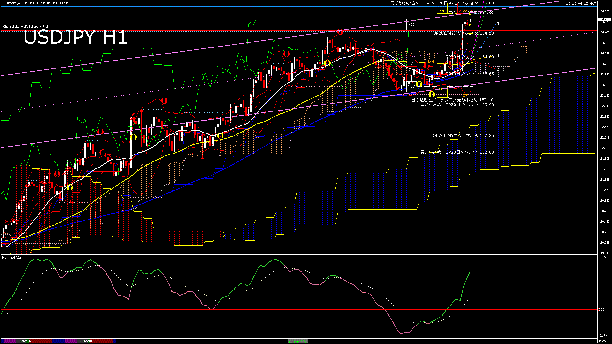The image size is (612, 344).
Task: Click 154.900 on the price axis
Action: (604, 11)
